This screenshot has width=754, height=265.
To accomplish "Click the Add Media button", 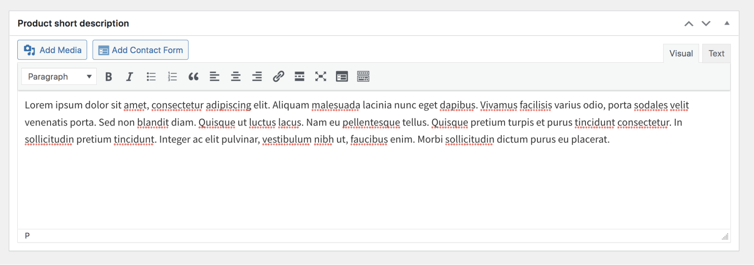I will pos(52,50).
